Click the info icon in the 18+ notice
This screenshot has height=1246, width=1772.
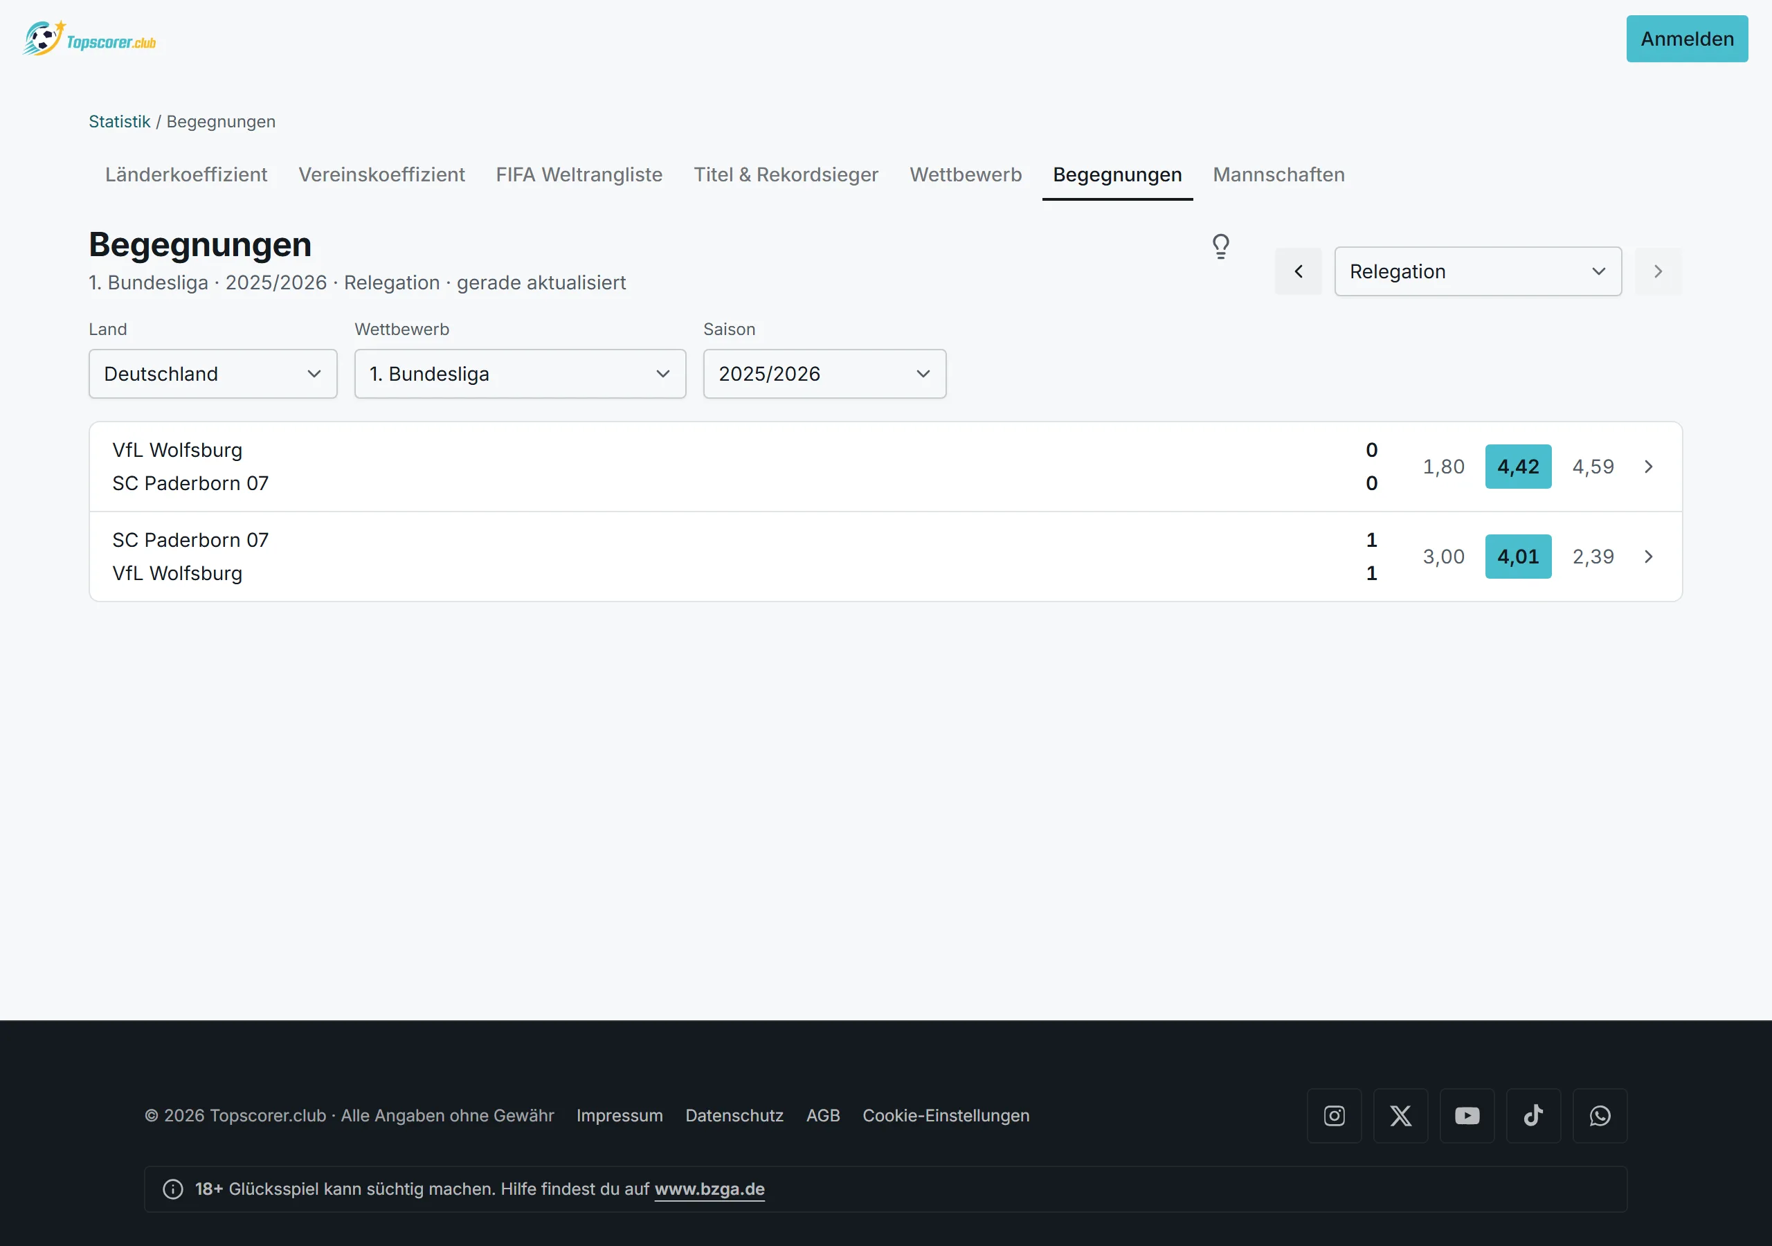(x=173, y=1189)
